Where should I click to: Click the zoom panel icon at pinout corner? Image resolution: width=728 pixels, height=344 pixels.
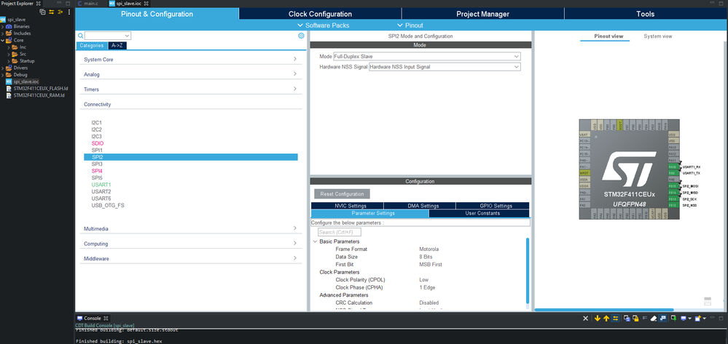pos(708,301)
